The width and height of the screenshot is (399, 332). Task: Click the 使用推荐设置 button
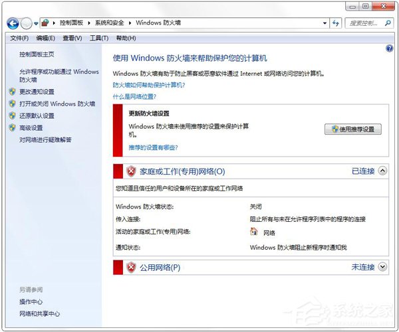point(353,129)
